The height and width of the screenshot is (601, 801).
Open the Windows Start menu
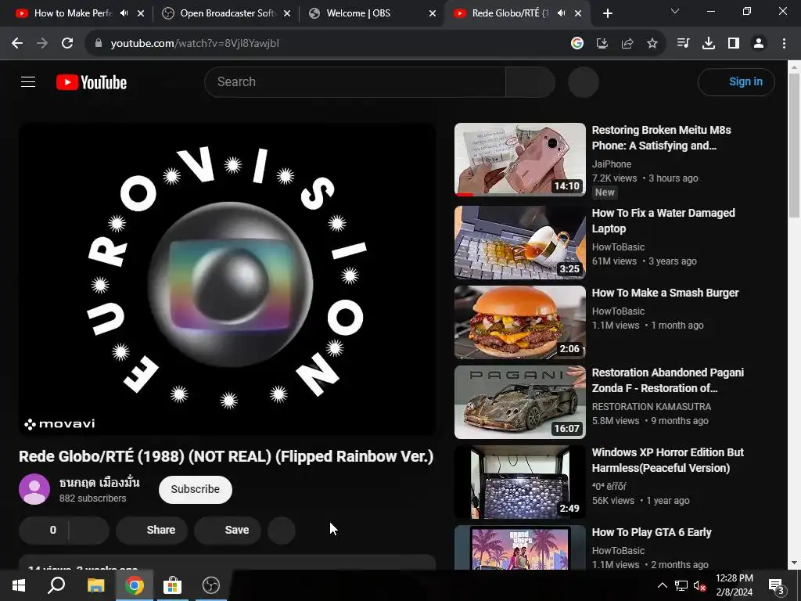pyautogui.click(x=19, y=585)
